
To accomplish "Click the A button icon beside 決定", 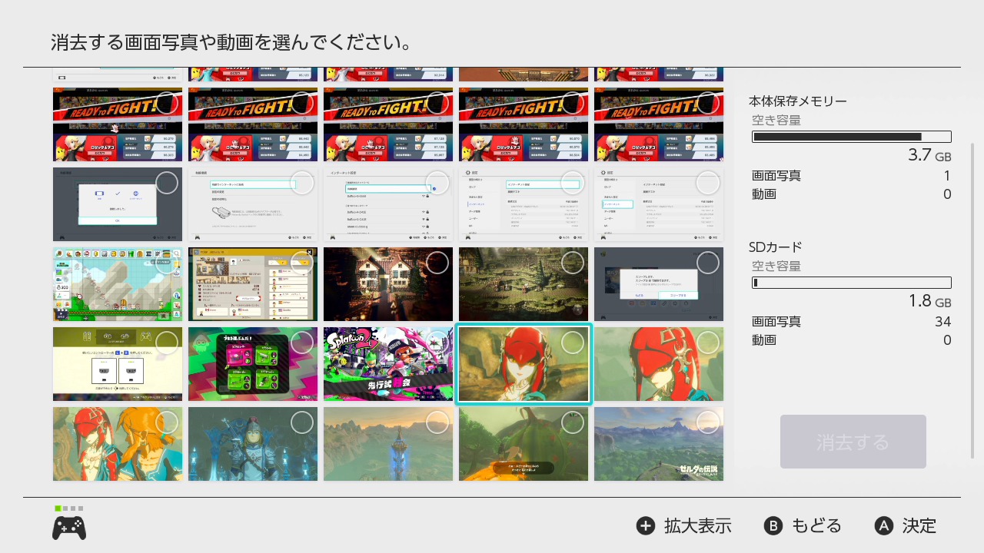I will click(884, 526).
